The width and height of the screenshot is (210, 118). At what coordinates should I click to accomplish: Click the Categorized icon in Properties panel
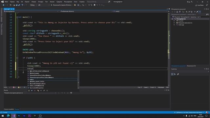(172, 74)
